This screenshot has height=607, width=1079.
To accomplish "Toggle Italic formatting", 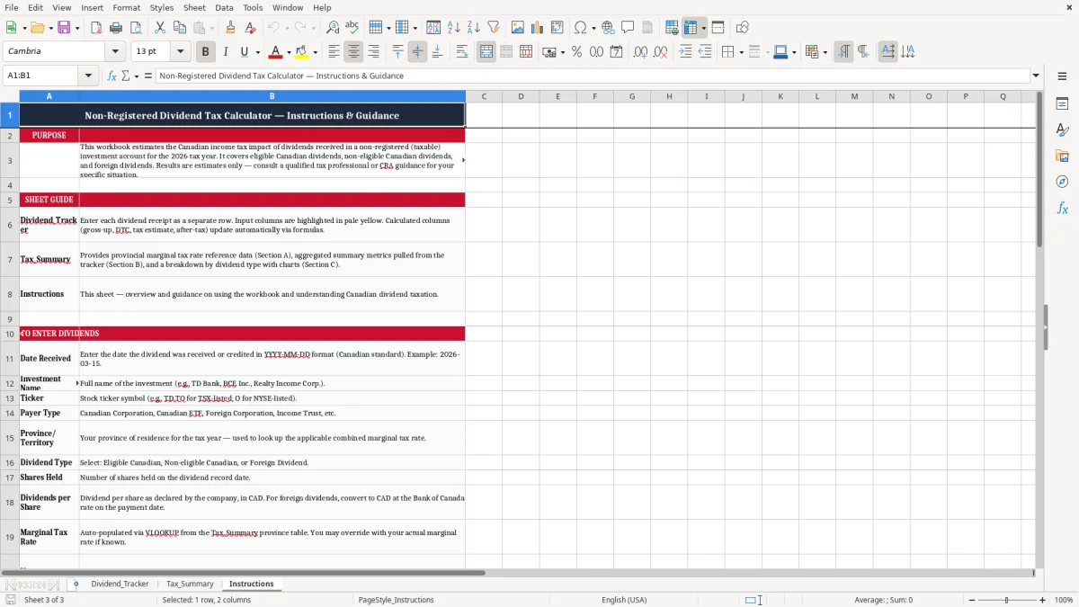I will (x=226, y=52).
